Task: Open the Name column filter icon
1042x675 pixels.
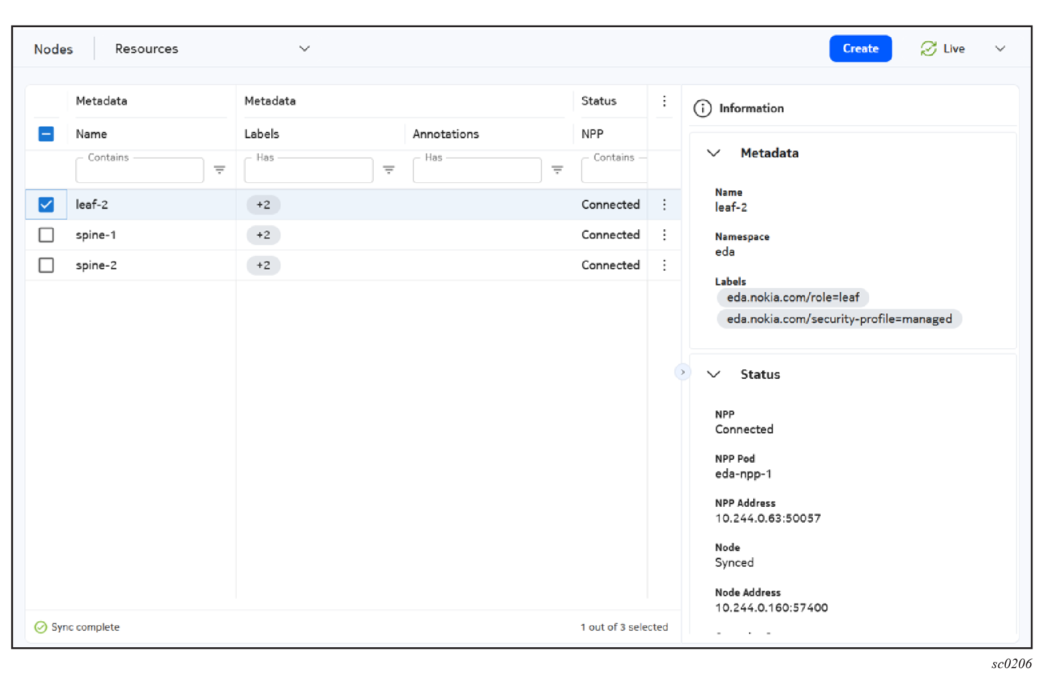Action: point(219,169)
